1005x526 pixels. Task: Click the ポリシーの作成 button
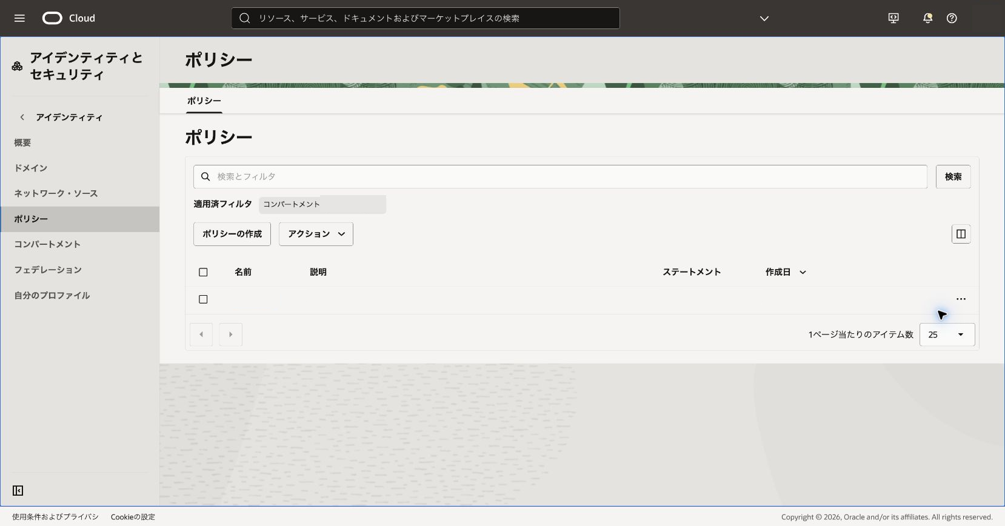232,234
